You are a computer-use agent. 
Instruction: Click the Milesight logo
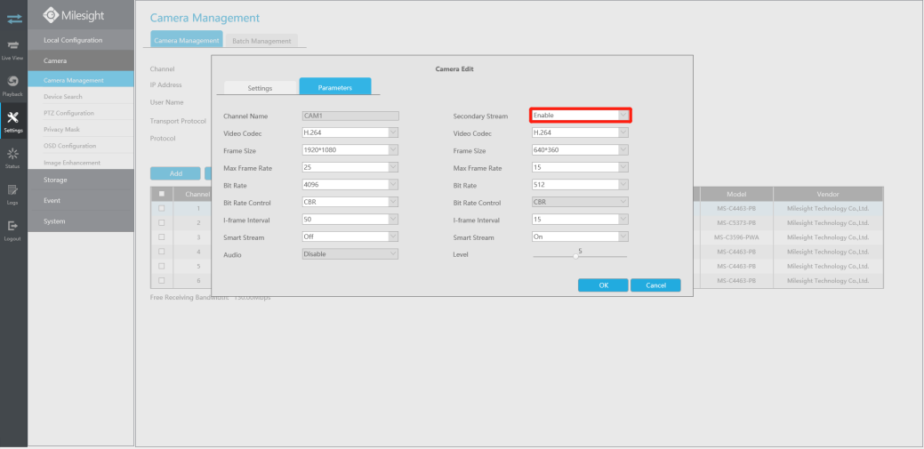(75, 15)
